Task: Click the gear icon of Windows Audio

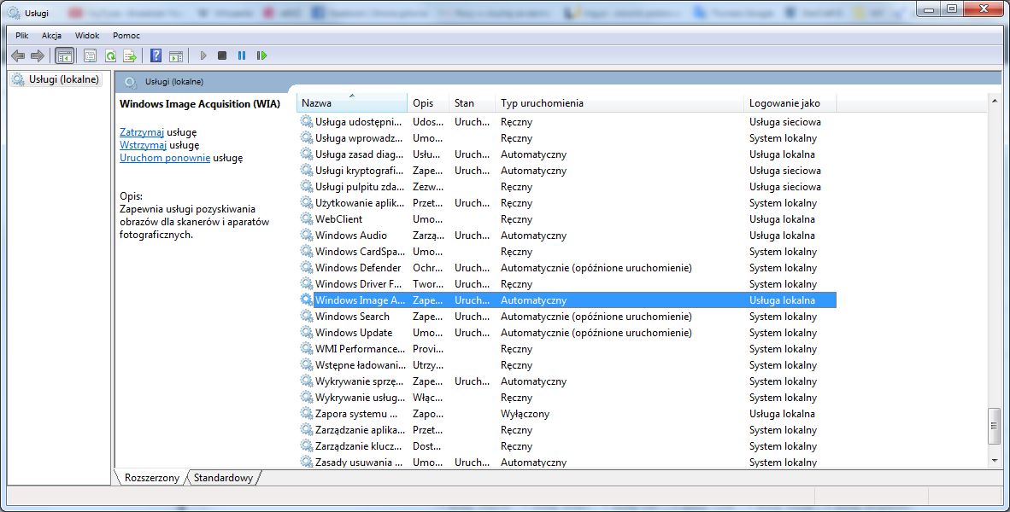Action: pos(307,236)
